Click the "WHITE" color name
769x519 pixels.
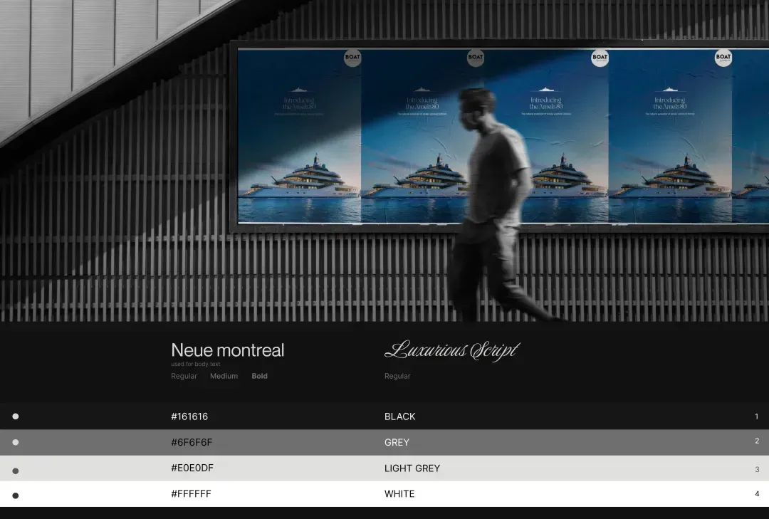tap(399, 494)
